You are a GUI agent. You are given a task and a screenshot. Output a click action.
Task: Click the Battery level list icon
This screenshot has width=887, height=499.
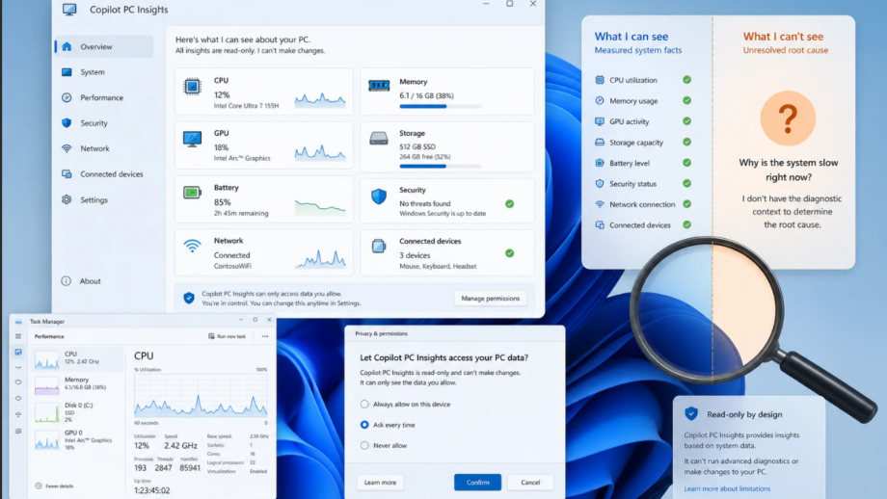600,163
